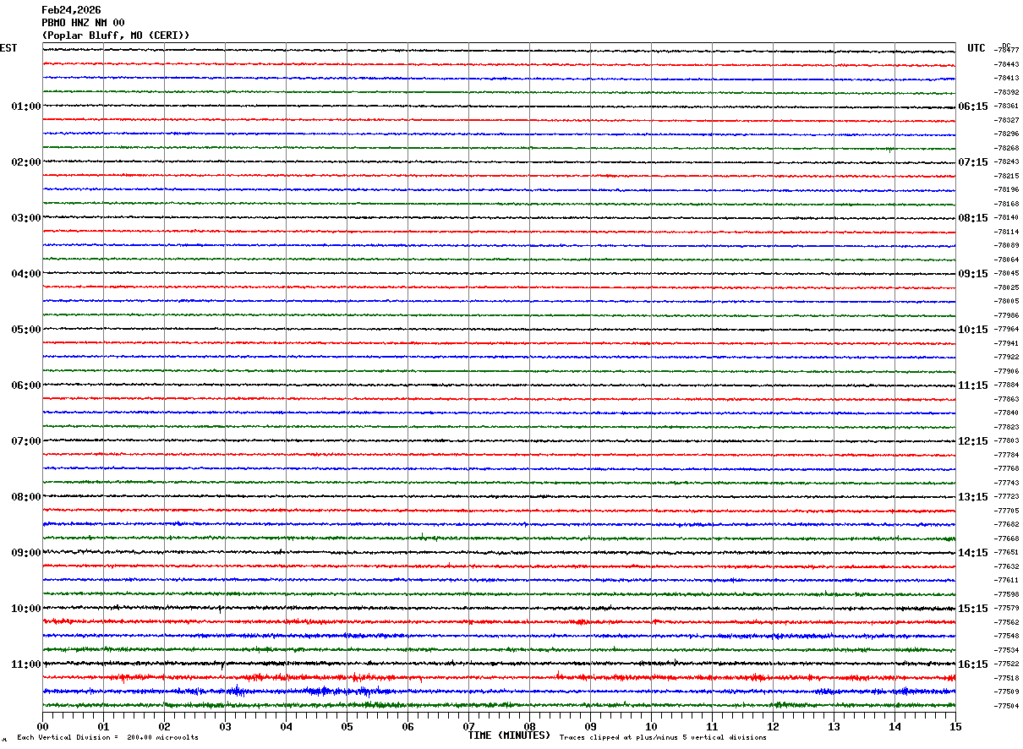
Task: Select the PBMO HNZ NM 00 station label
Action: coord(83,23)
